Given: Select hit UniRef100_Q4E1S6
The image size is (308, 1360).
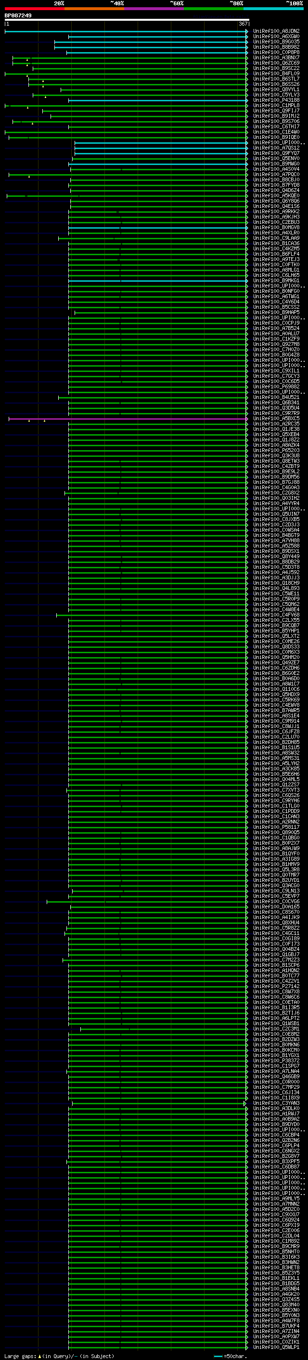Looking at the screenshot, I should pyautogui.click(x=276, y=206).
